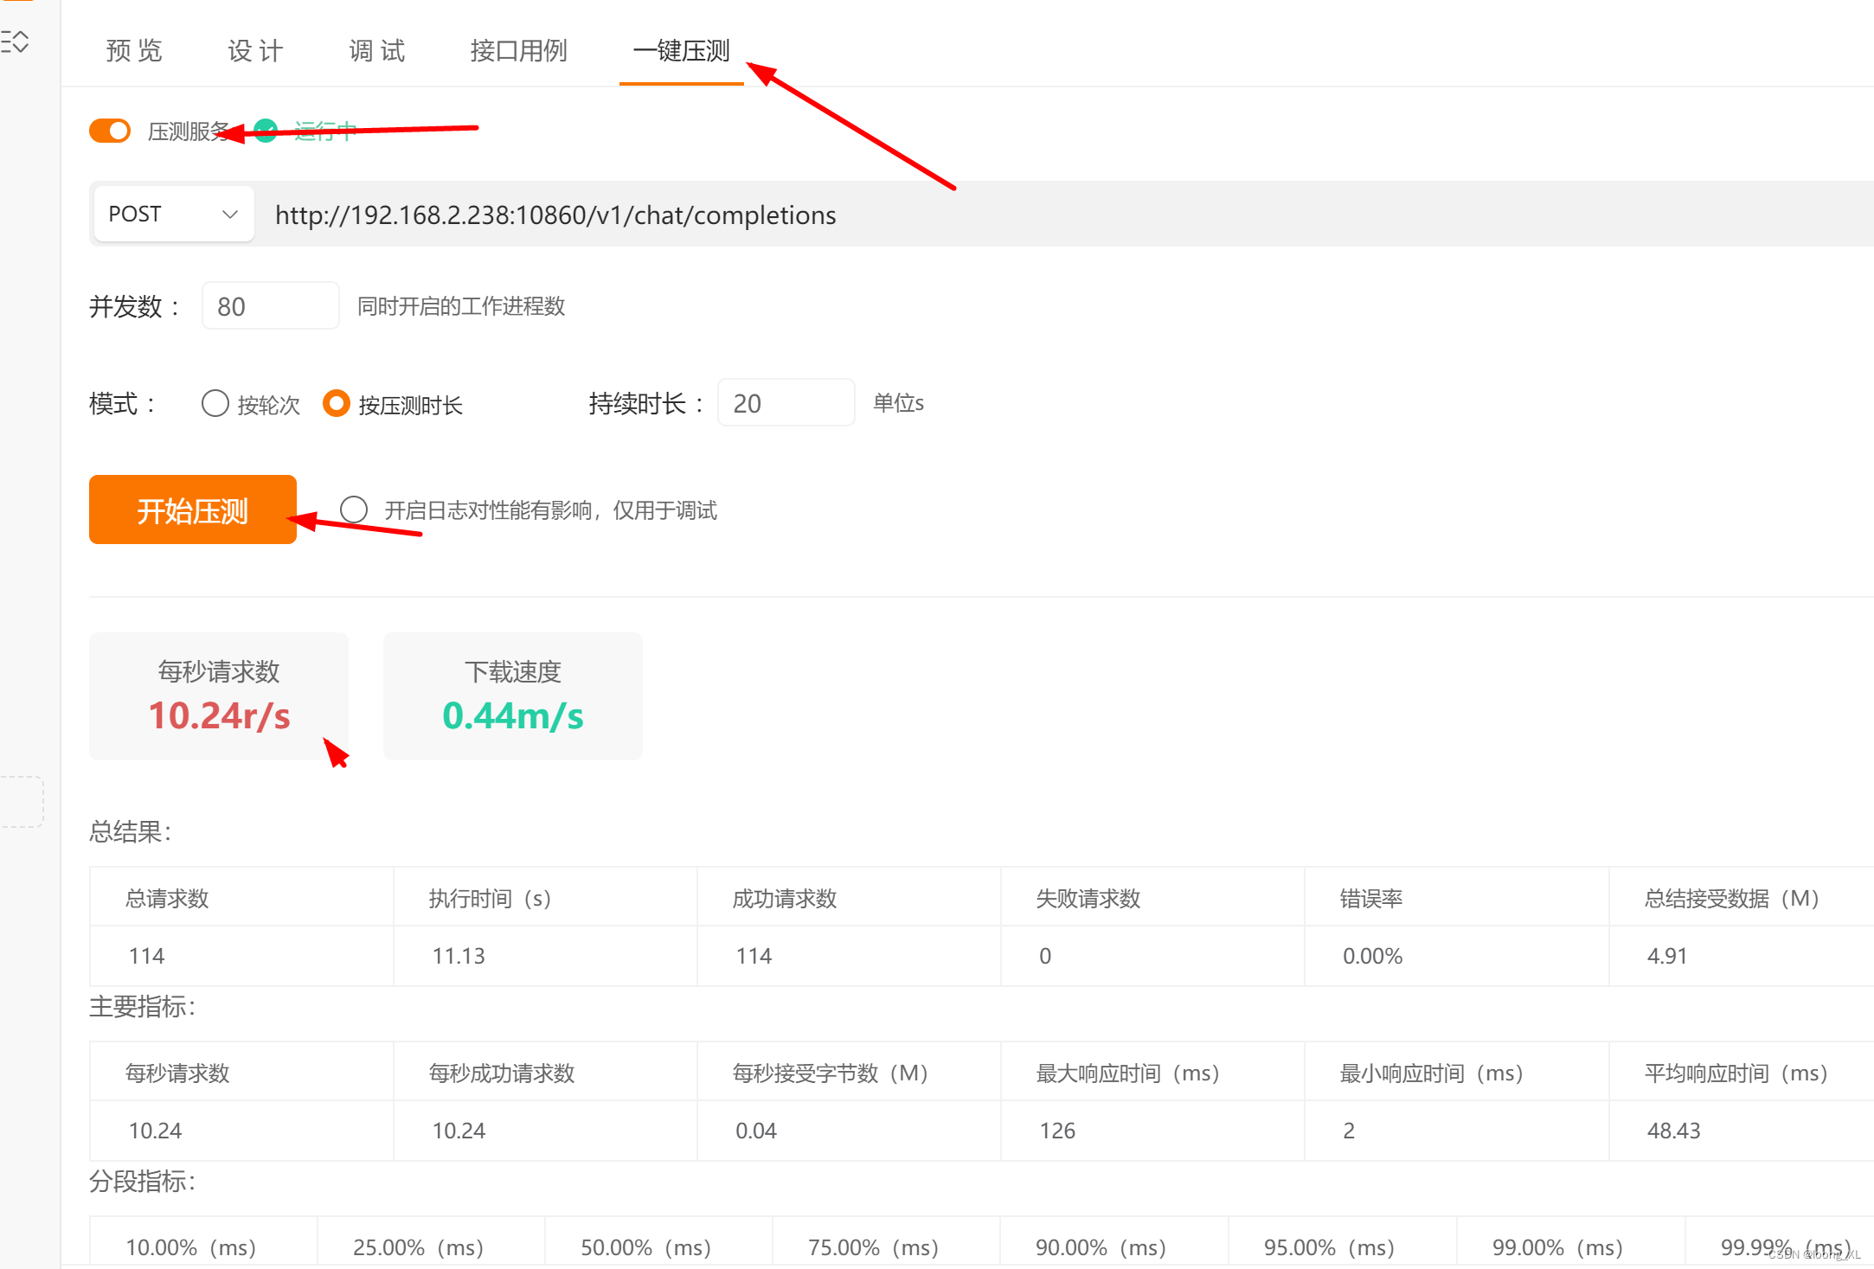The height and width of the screenshot is (1269, 1874).
Task: Click the 执行时间 (s) value 11.13
Action: pos(459,956)
